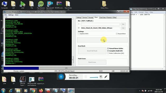
Task: Open the support_ac... archive icon
Action: 41,80
